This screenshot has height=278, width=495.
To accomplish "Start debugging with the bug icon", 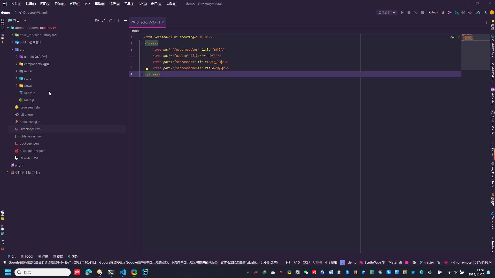I will pyautogui.click(x=409, y=12).
